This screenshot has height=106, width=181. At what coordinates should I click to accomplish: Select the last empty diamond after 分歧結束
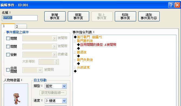click(x=75, y=71)
